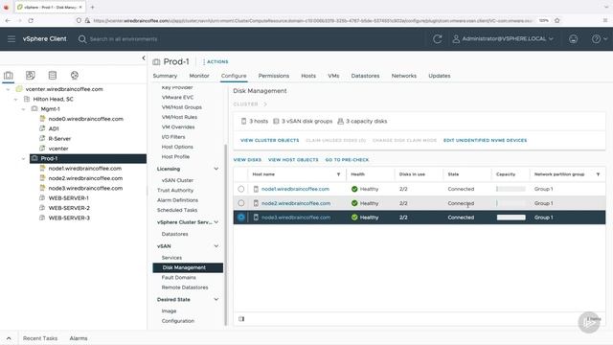Click VIEW HOST OBJECTS button

click(x=293, y=160)
